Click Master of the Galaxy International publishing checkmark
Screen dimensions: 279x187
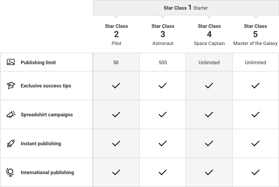pos(255,172)
